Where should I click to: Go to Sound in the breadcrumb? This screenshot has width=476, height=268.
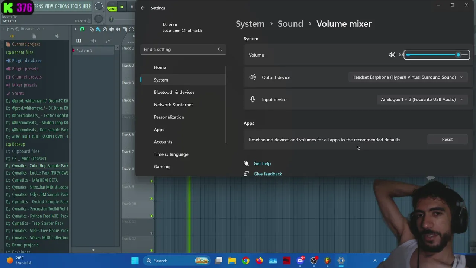290,24
